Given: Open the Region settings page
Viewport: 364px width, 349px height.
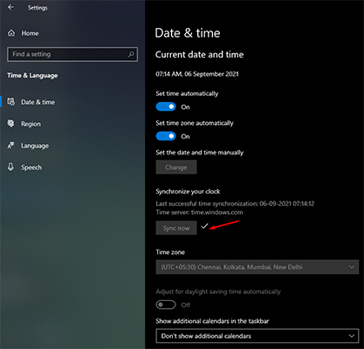Looking at the screenshot, I should tap(31, 124).
